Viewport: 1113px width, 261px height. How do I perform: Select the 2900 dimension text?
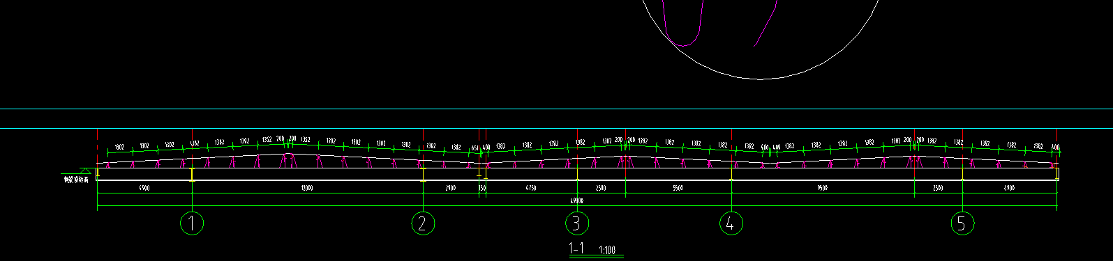point(451,188)
